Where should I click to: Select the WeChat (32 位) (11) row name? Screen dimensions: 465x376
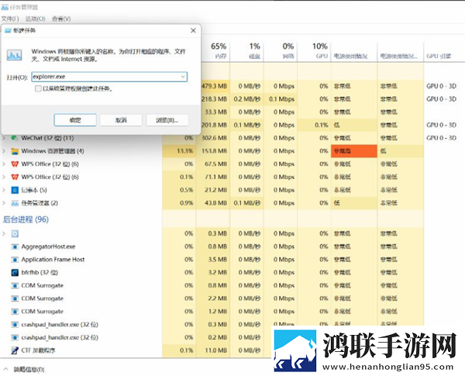pyautogui.click(x=47, y=138)
